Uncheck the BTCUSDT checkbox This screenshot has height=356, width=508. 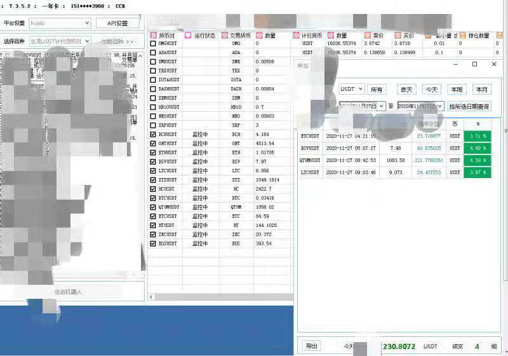click(x=153, y=198)
